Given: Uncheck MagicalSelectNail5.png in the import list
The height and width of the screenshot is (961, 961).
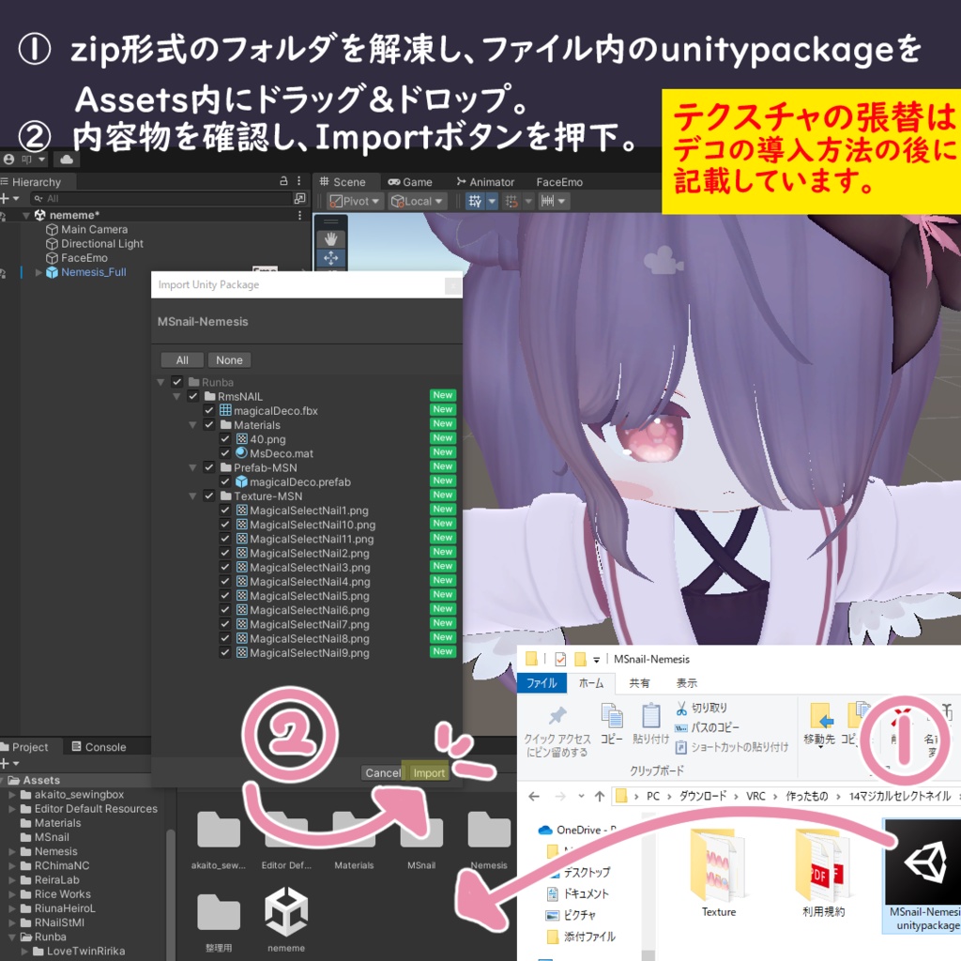Looking at the screenshot, I should [x=224, y=595].
